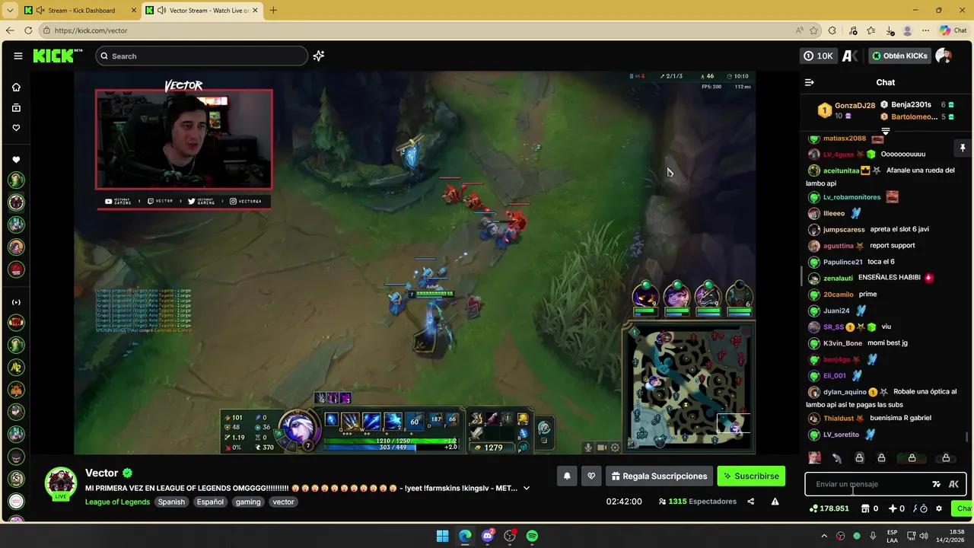Open Spotify from taskbar
This screenshot has width=974, height=548.
[532, 536]
